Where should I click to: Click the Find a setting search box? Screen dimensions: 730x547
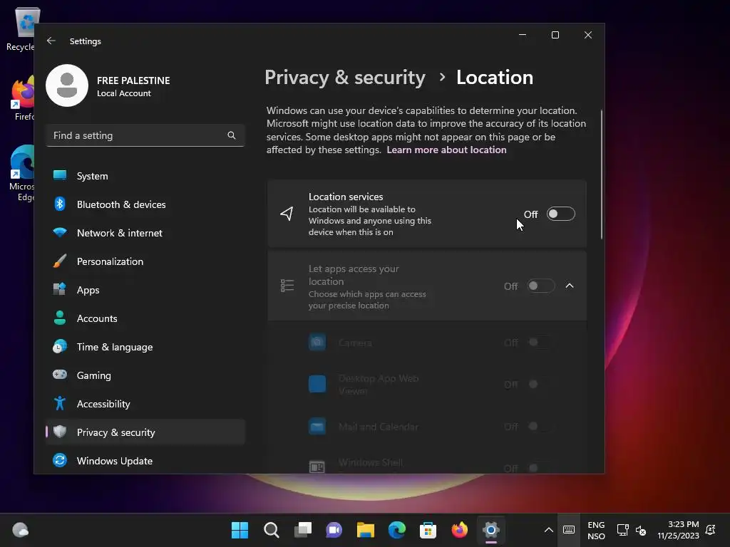click(x=145, y=135)
